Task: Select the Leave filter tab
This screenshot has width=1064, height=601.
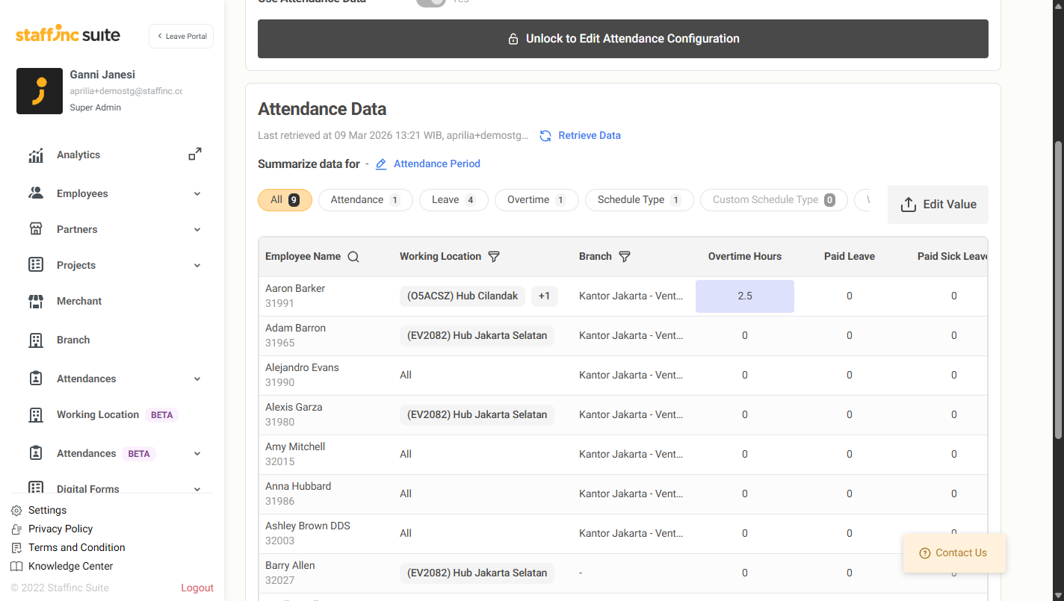Action: (454, 200)
